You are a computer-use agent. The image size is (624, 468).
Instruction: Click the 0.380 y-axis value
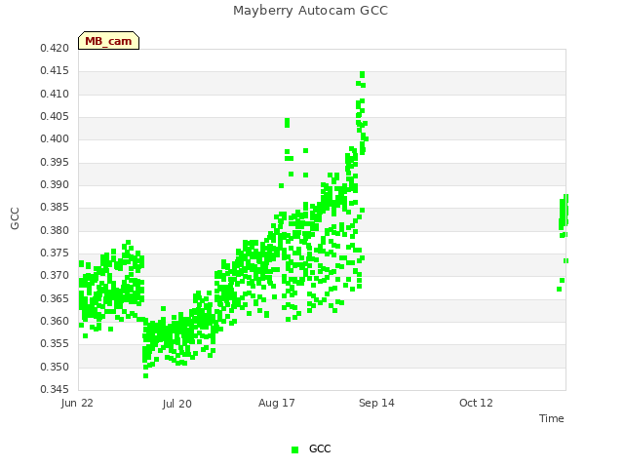pos(55,230)
